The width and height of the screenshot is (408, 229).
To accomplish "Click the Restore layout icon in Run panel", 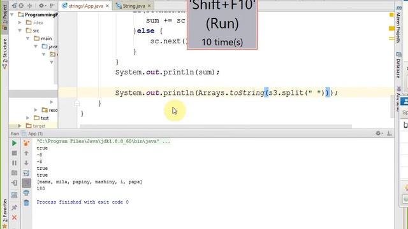I will pyautogui.click(x=14, y=195).
